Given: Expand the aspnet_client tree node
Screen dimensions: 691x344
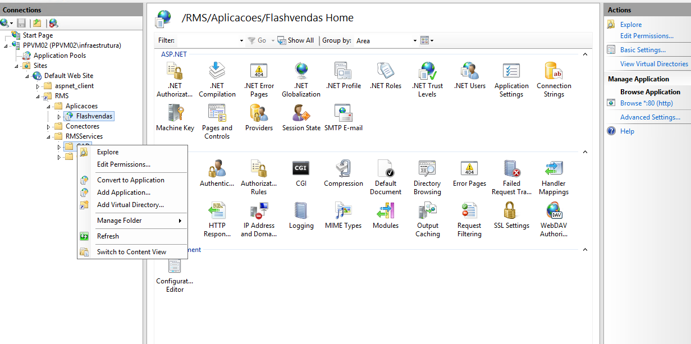Looking at the screenshot, I should click(x=38, y=86).
